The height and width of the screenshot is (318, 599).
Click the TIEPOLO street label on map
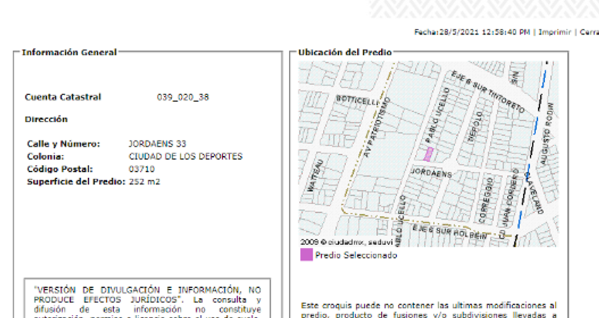475,127
